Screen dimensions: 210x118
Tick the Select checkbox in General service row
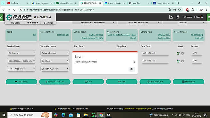(x=182, y=61)
